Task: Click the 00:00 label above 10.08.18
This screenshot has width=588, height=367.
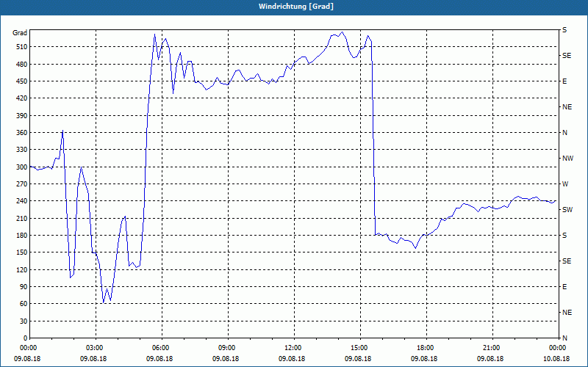Action: tap(559, 348)
